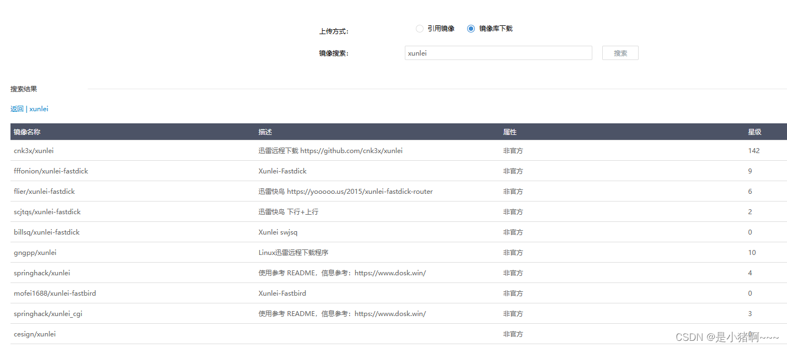Click star rating 142
Image resolution: width=787 pixels, height=348 pixels.
click(754, 151)
